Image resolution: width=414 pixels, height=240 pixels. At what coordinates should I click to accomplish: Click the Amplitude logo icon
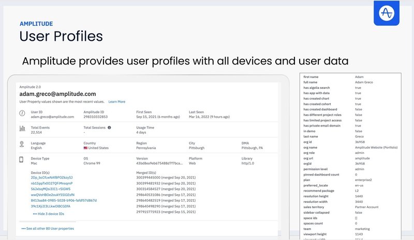click(386, 13)
